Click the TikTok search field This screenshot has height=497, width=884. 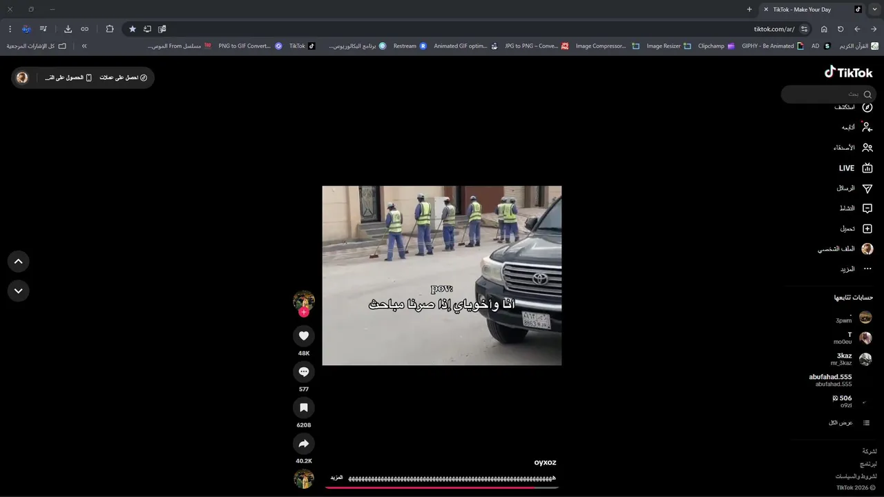(x=829, y=94)
